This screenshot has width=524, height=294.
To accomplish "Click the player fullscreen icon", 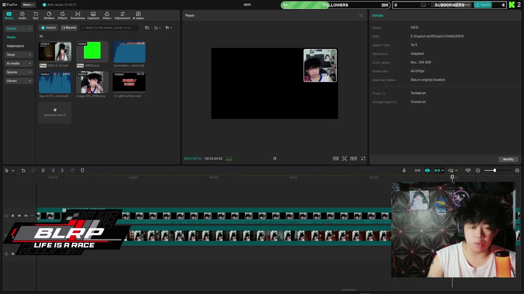I will pyautogui.click(x=363, y=158).
